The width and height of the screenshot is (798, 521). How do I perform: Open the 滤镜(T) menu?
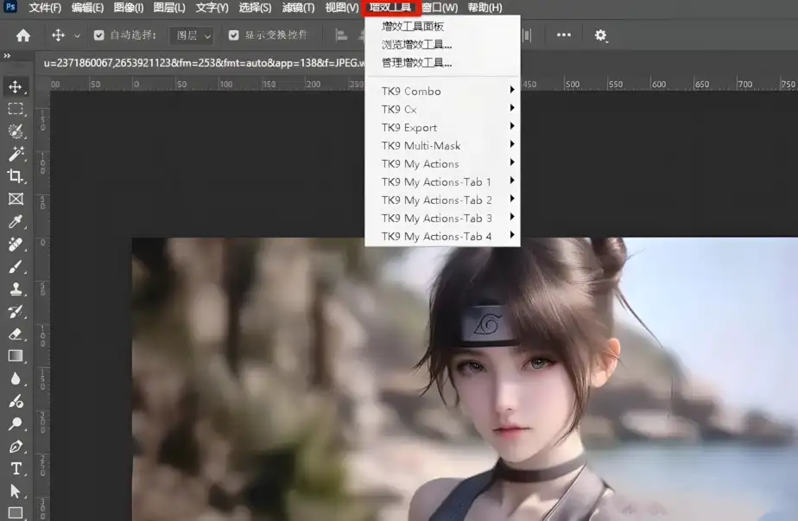pos(298,8)
